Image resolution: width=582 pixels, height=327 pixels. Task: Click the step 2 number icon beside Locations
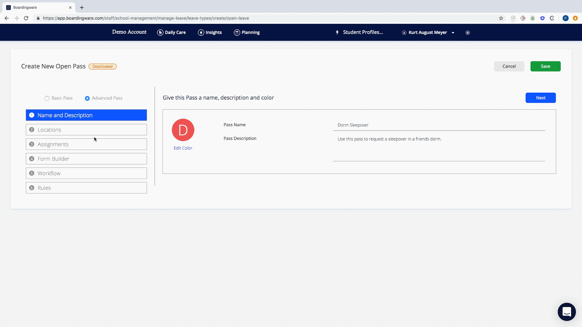32,130
